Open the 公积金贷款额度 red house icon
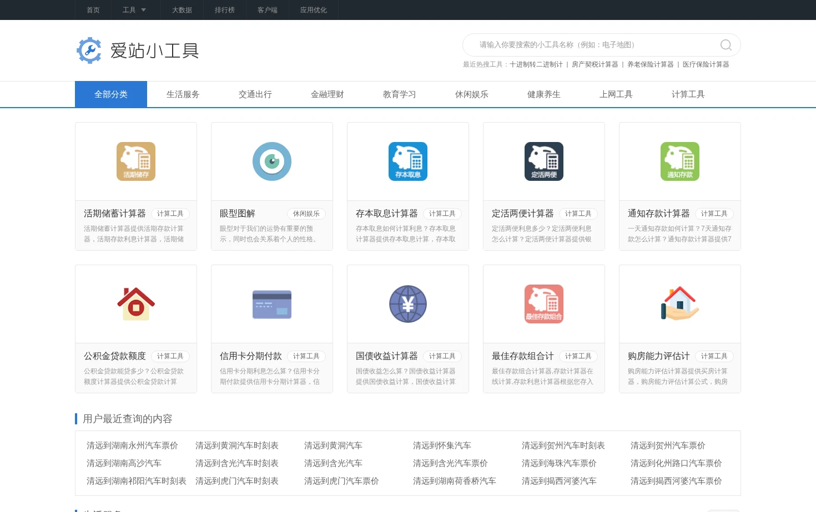This screenshot has width=816, height=512. pyautogui.click(x=136, y=304)
